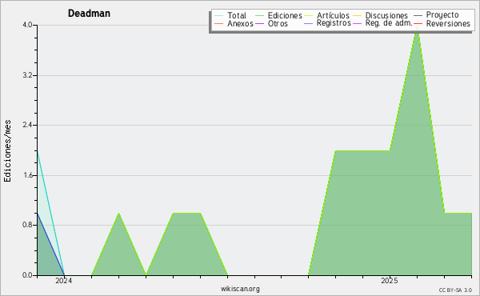Click the blue Registros line near 2024
Screen dimensions: 480x296
[x=50, y=244]
